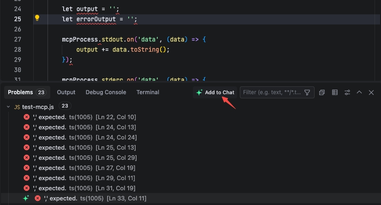
Task: Click the lightbulb quick-fix icon
Action: pyautogui.click(x=37, y=18)
